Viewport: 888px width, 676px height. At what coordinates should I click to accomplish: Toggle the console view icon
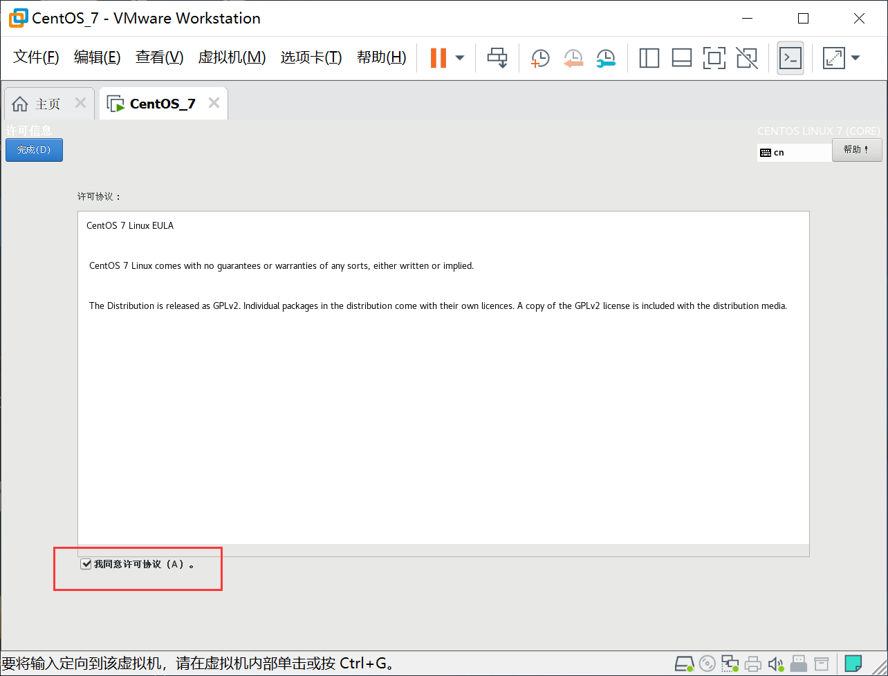[x=790, y=58]
